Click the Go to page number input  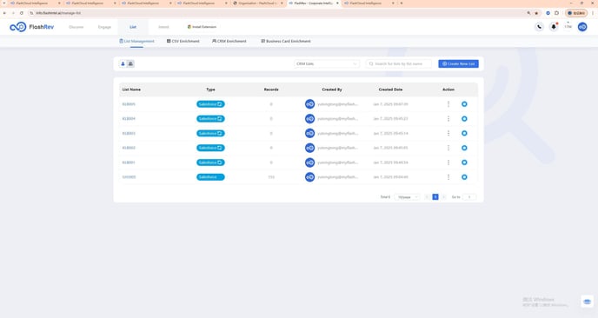tap(469, 197)
